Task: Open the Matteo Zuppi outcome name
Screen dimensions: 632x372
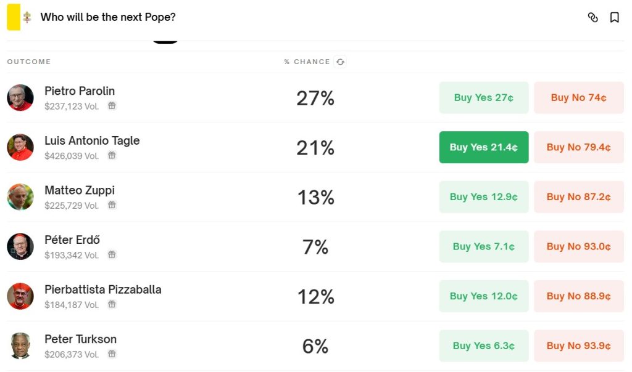Action: 80,190
